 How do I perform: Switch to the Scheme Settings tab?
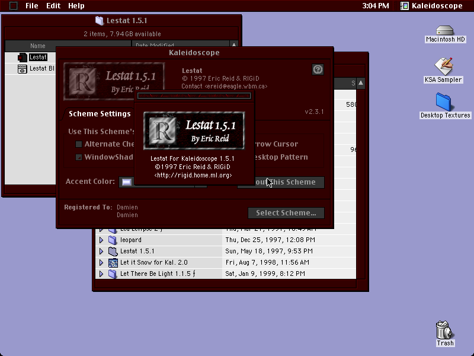(x=100, y=113)
